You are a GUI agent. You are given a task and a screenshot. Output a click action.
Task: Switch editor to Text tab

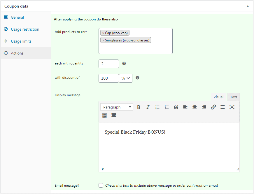pyautogui.click(x=233, y=97)
